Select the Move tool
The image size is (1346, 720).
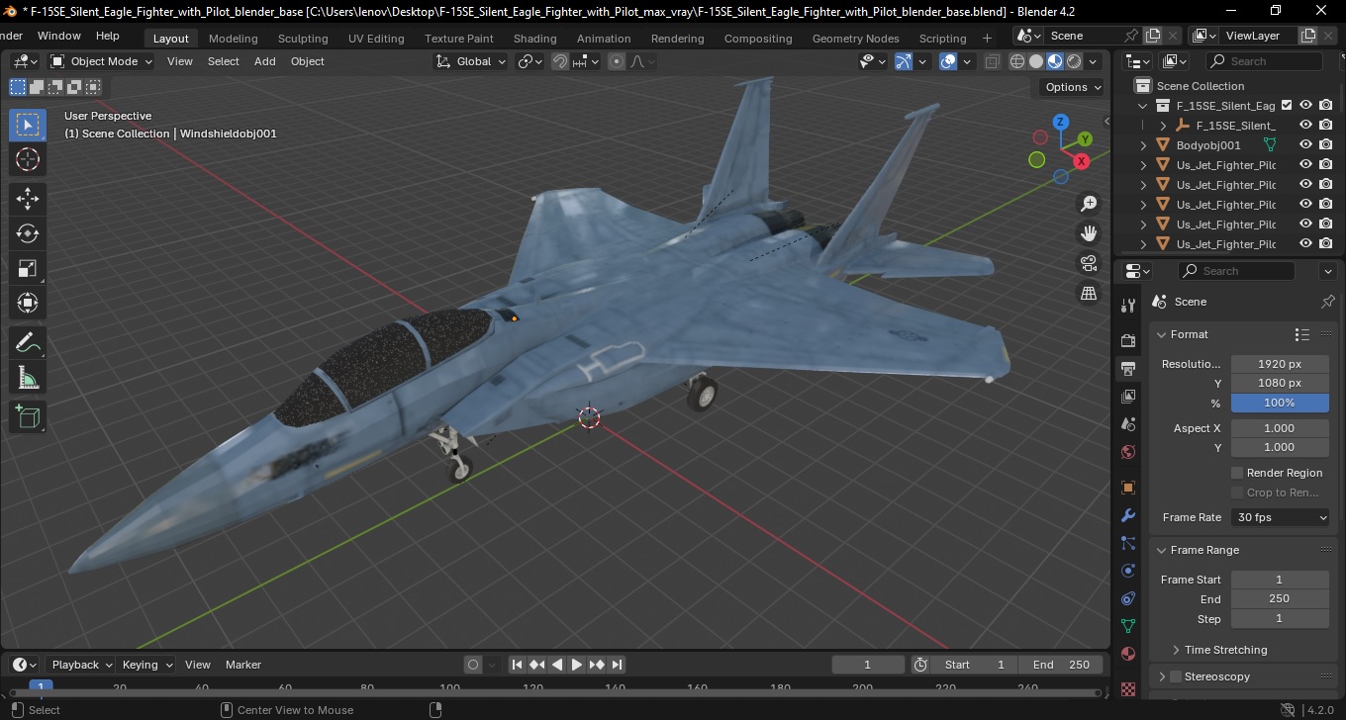[x=28, y=199]
